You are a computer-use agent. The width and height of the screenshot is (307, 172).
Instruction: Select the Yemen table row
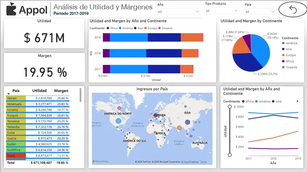click(38, 98)
